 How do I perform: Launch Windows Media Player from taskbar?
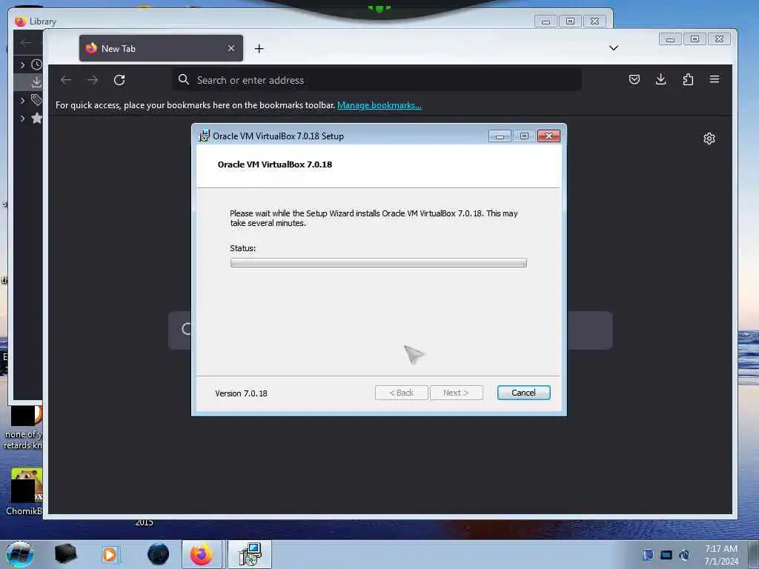click(110, 554)
